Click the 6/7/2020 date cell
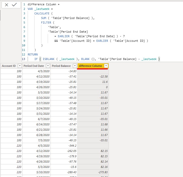183x177 pixels. [x=37, y=119]
